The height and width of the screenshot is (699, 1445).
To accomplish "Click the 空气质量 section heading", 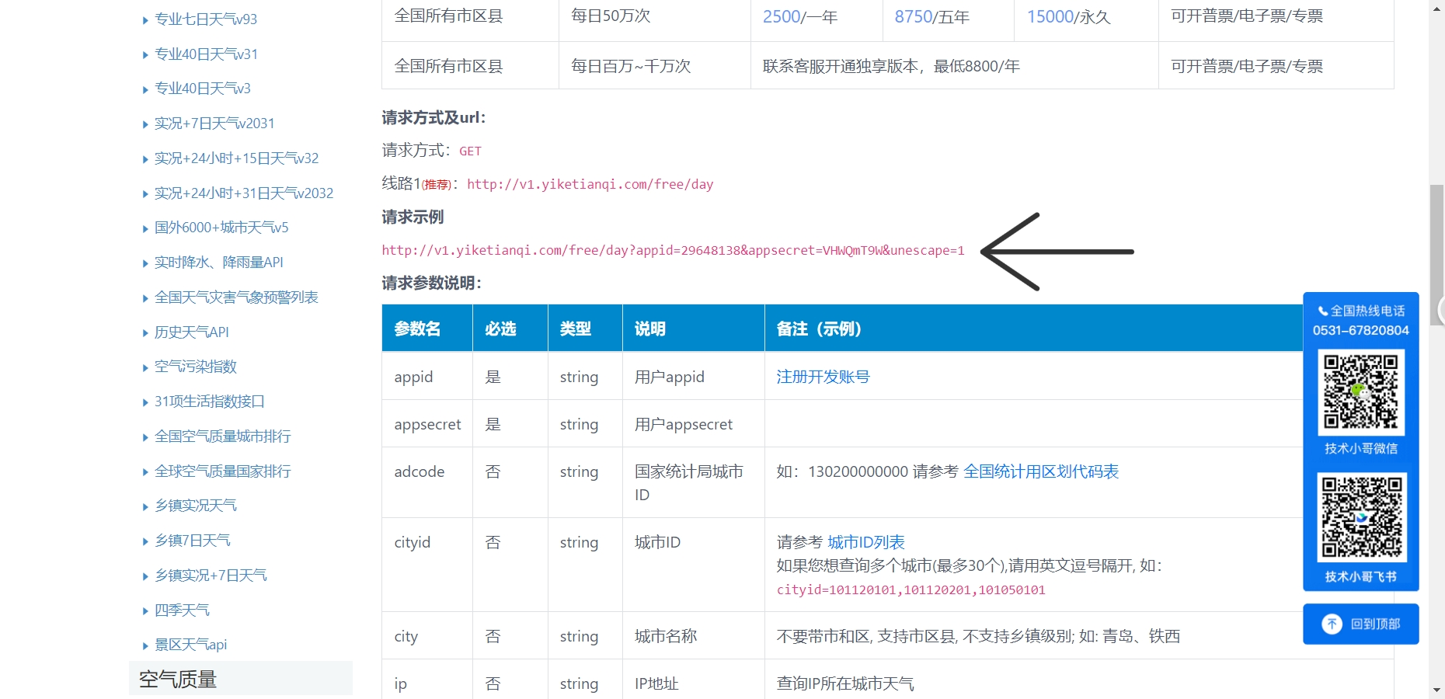I will coord(241,679).
